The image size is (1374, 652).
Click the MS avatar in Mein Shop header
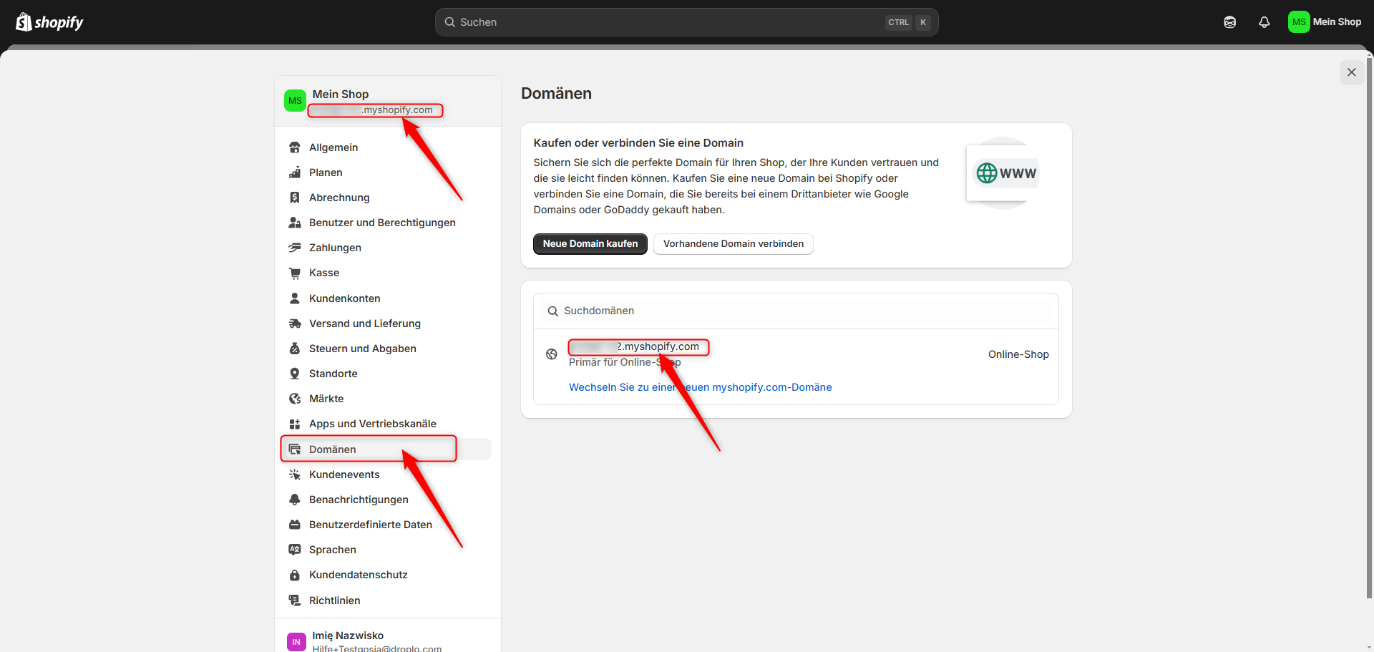pos(295,101)
